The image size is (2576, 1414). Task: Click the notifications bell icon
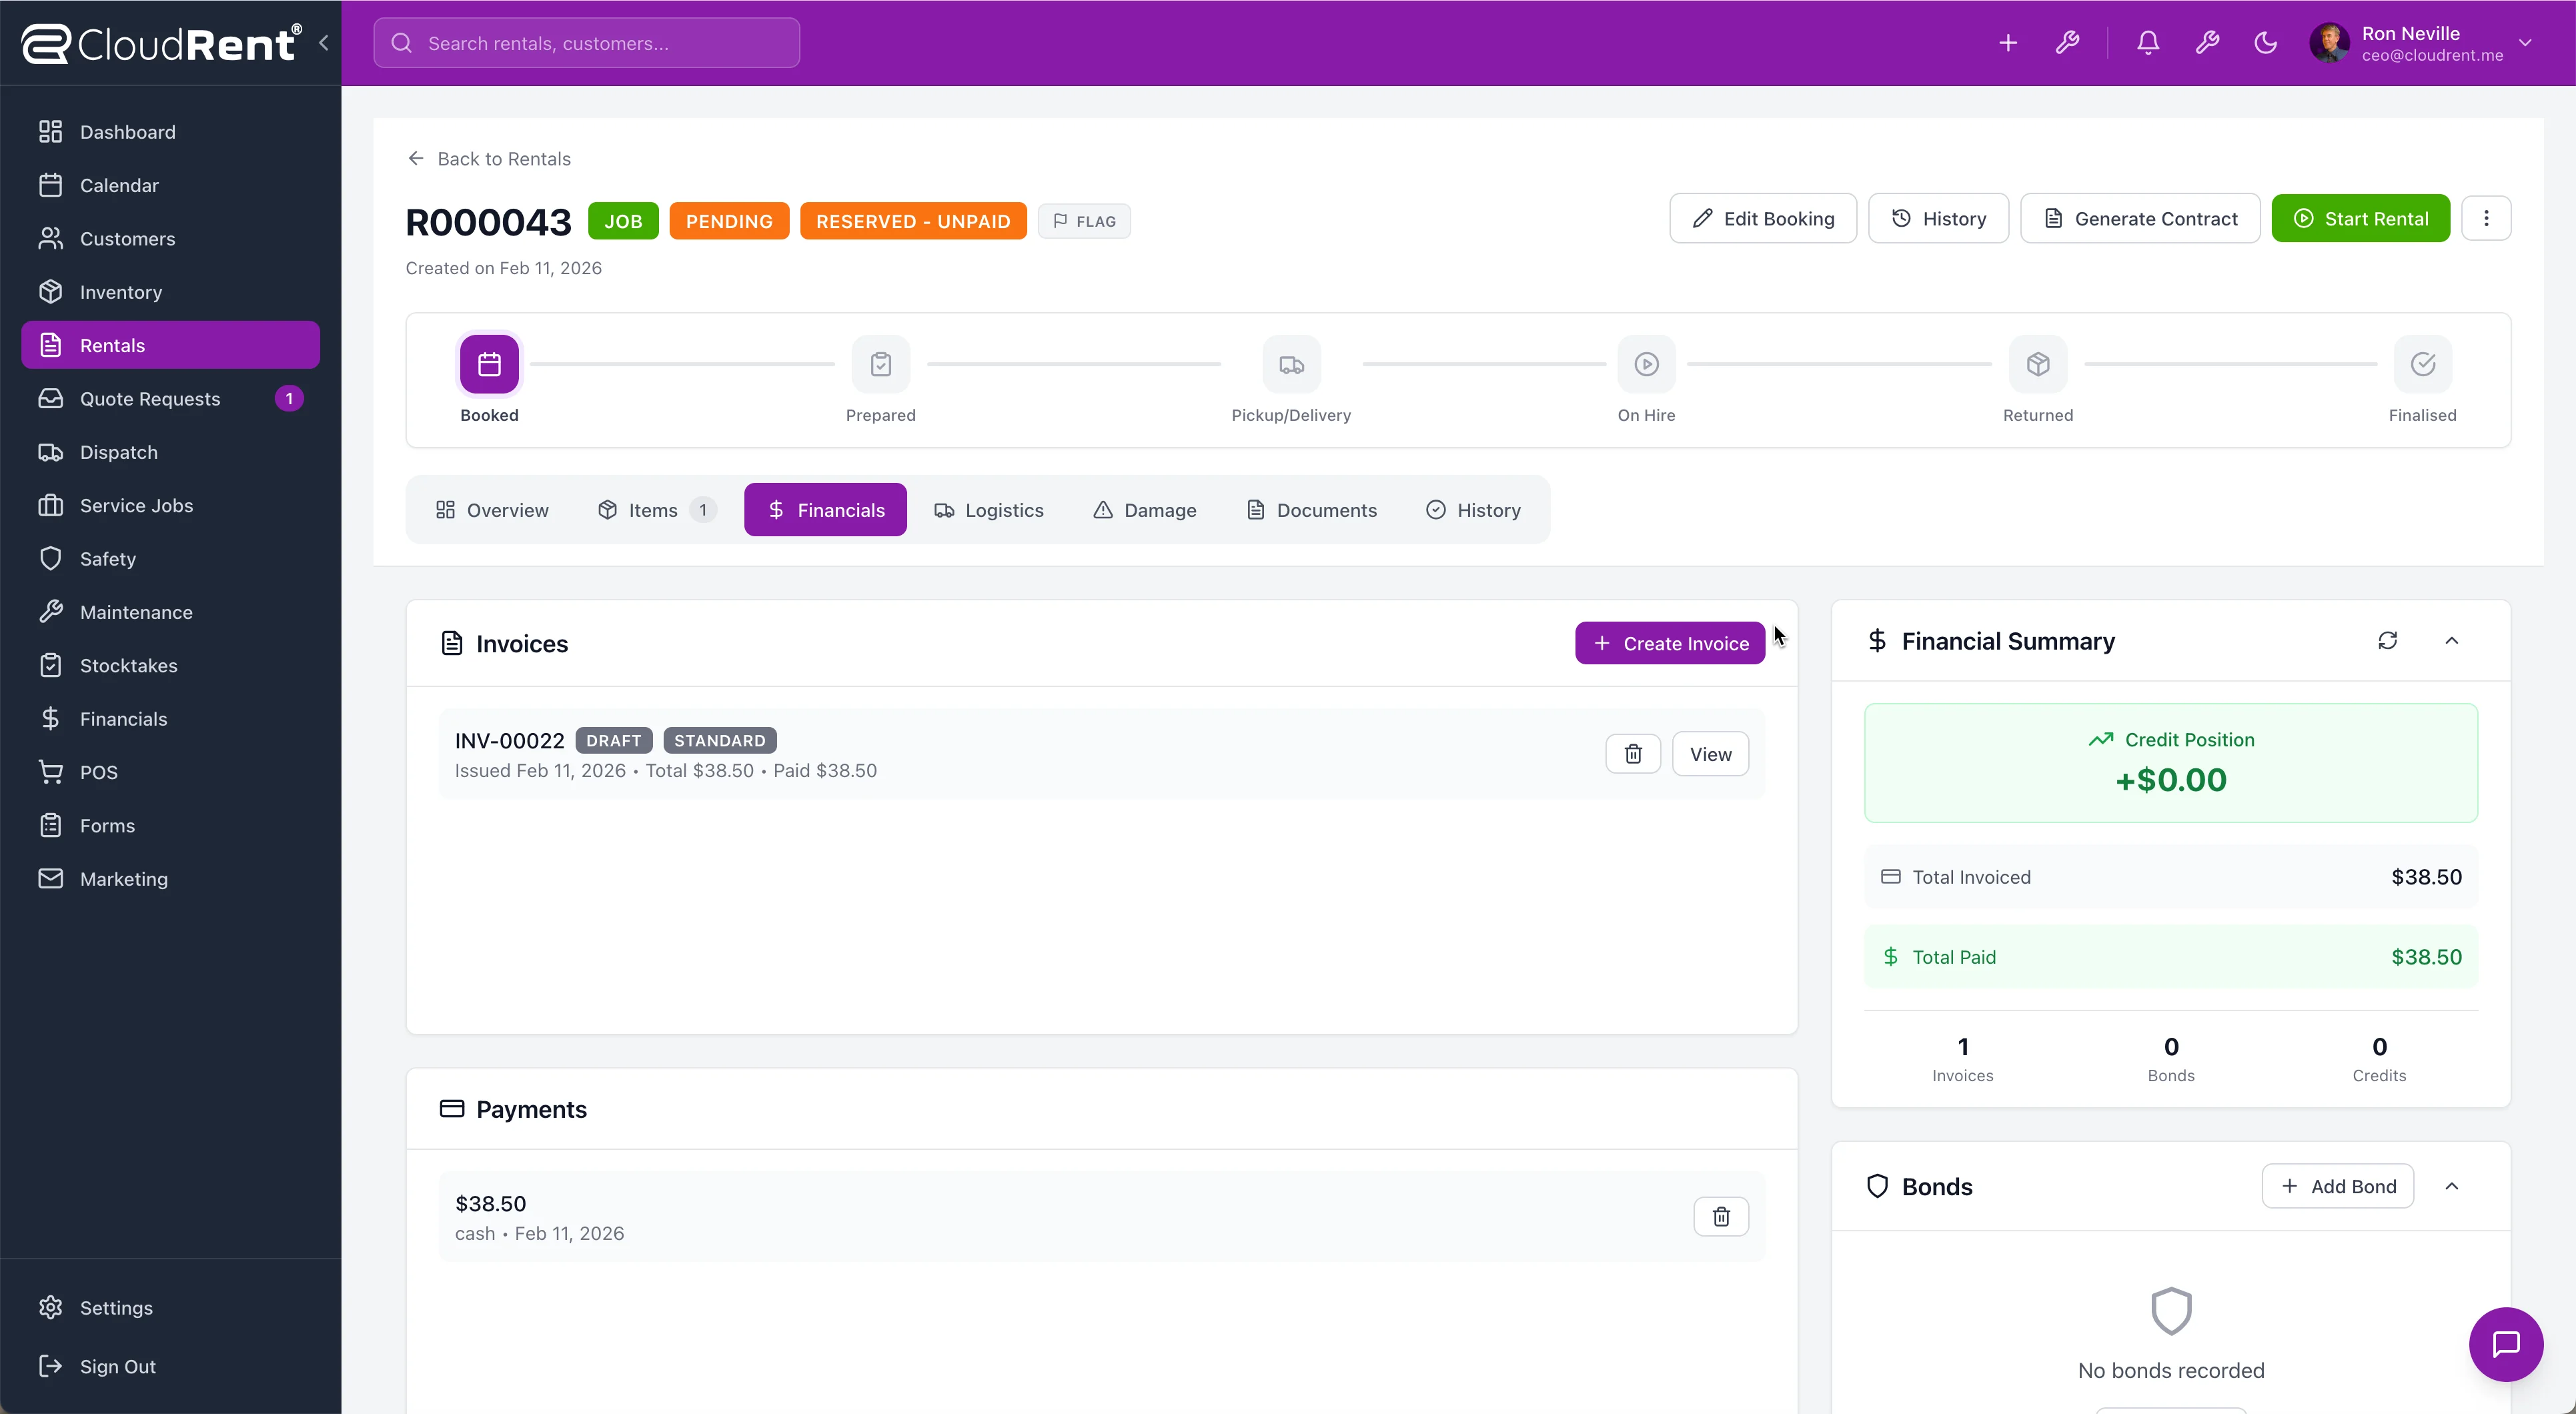click(2147, 42)
